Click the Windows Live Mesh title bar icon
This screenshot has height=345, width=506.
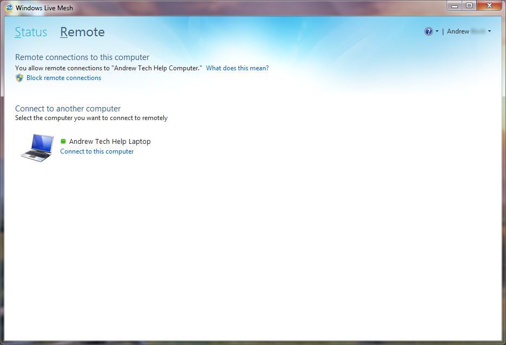click(9, 8)
